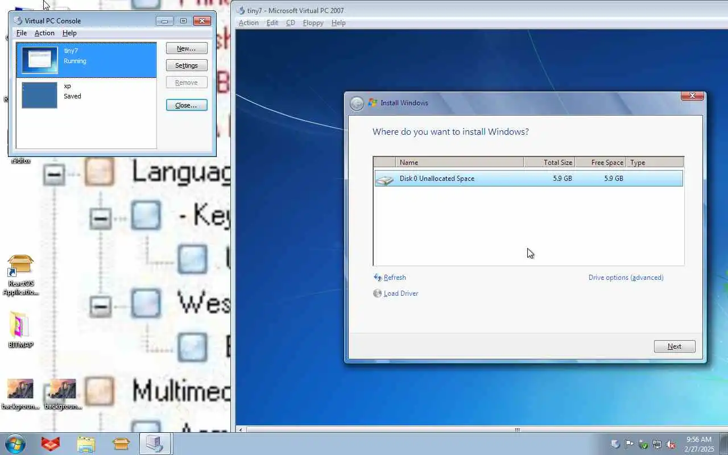728x455 pixels.
Task: Click the muted volume speaker tray icon
Action: click(x=671, y=444)
